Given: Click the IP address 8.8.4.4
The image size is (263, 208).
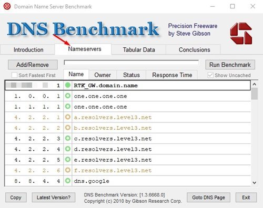Looking at the screenshot, I should 37,181.
